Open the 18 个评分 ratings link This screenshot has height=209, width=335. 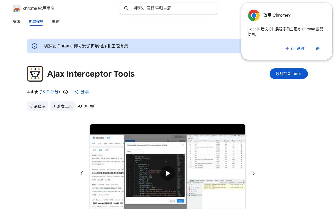(50, 92)
